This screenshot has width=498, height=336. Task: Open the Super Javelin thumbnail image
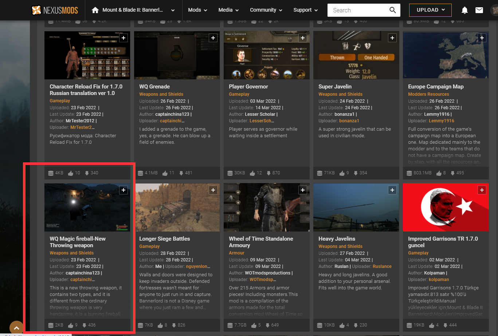click(356, 55)
